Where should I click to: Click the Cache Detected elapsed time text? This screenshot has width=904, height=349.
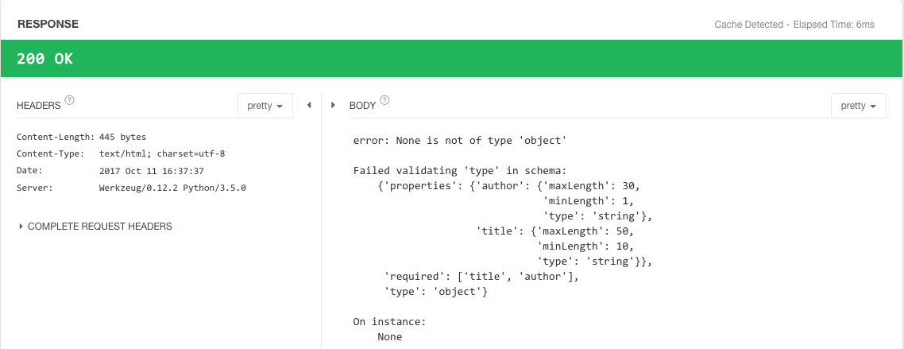794,25
